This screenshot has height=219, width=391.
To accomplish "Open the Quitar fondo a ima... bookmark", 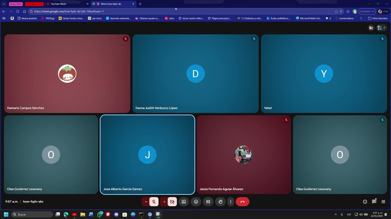I will pos(71,18).
